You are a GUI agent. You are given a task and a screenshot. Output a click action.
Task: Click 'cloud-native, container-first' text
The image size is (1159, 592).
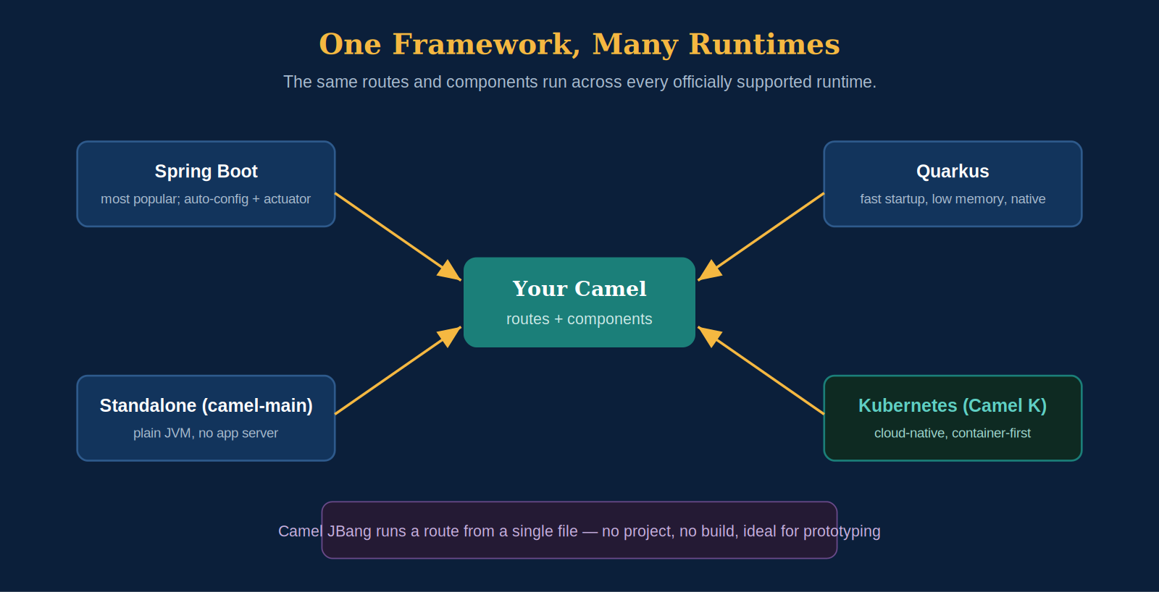coord(953,434)
